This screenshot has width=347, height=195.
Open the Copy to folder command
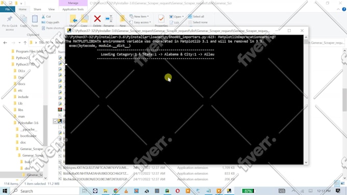pyautogui.click(x=84, y=21)
